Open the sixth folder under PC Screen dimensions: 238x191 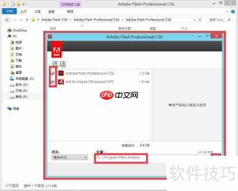pyautogui.click(x=16, y=73)
